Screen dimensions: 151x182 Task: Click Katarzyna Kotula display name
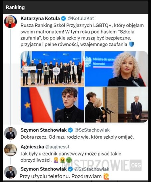click(40, 19)
